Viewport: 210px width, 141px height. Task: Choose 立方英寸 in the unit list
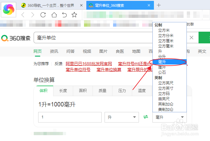point(169,88)
